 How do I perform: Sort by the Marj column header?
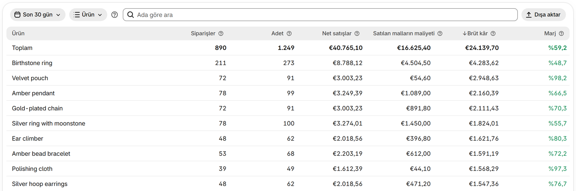(550, 33)
